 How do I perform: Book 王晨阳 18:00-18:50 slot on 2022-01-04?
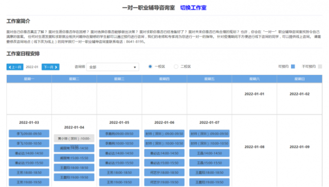click(74, 167)
